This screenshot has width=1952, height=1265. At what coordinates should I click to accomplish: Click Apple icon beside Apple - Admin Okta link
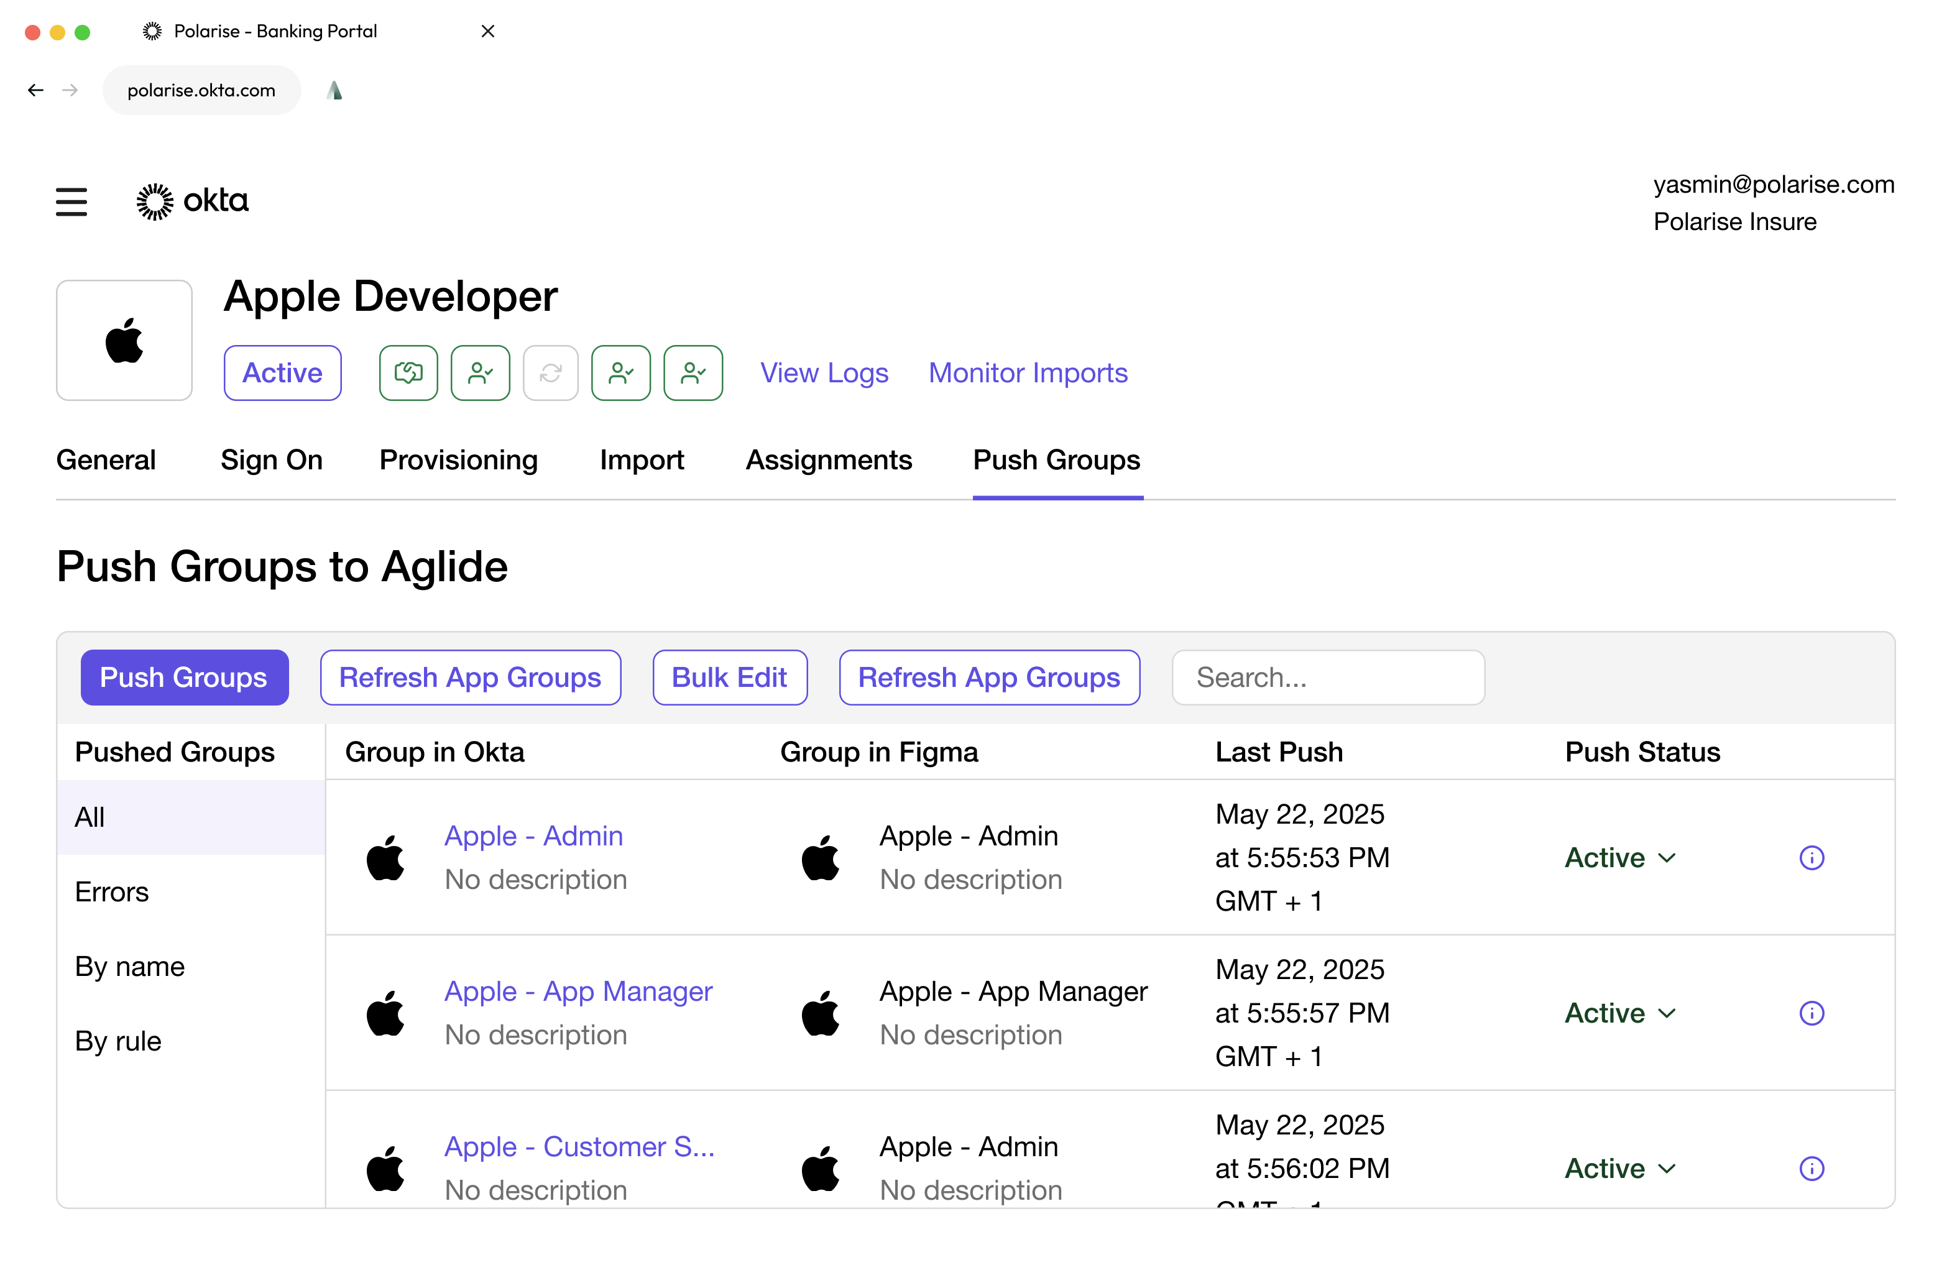pos(385,858)
